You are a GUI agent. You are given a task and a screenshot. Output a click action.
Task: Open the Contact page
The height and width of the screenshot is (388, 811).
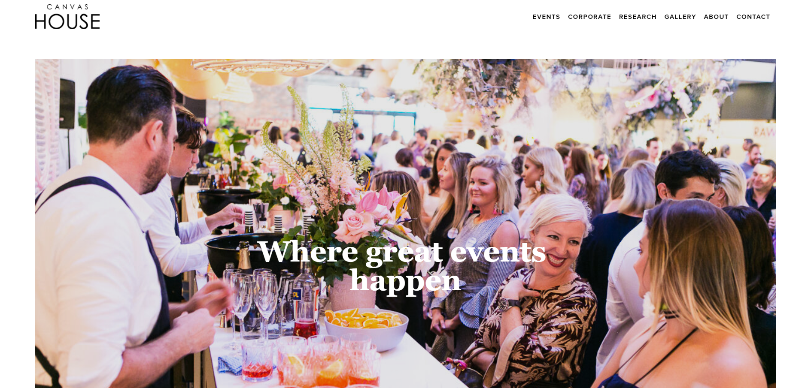(x=753, y=17)
